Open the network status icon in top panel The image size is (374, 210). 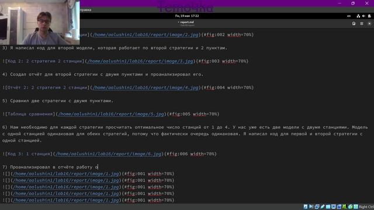358,16
